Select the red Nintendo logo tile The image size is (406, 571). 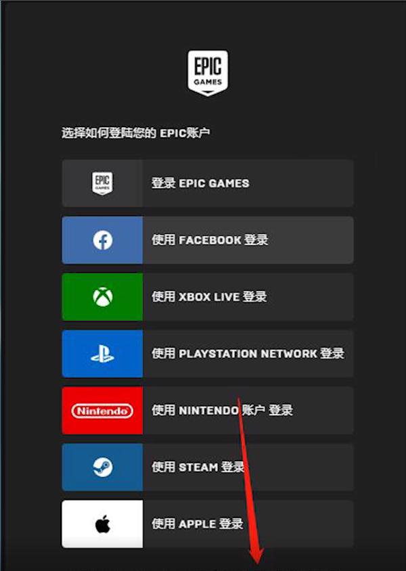tap(102, 411)
